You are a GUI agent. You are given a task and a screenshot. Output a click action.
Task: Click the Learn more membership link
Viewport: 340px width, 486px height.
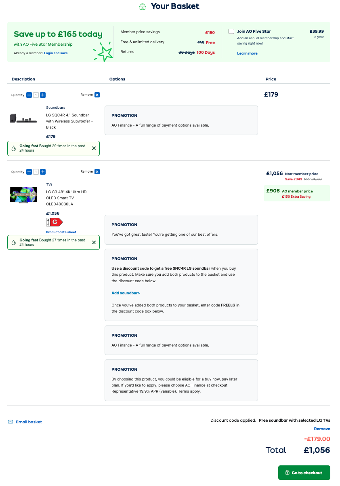pyautogui.click(x=247, y=53)
